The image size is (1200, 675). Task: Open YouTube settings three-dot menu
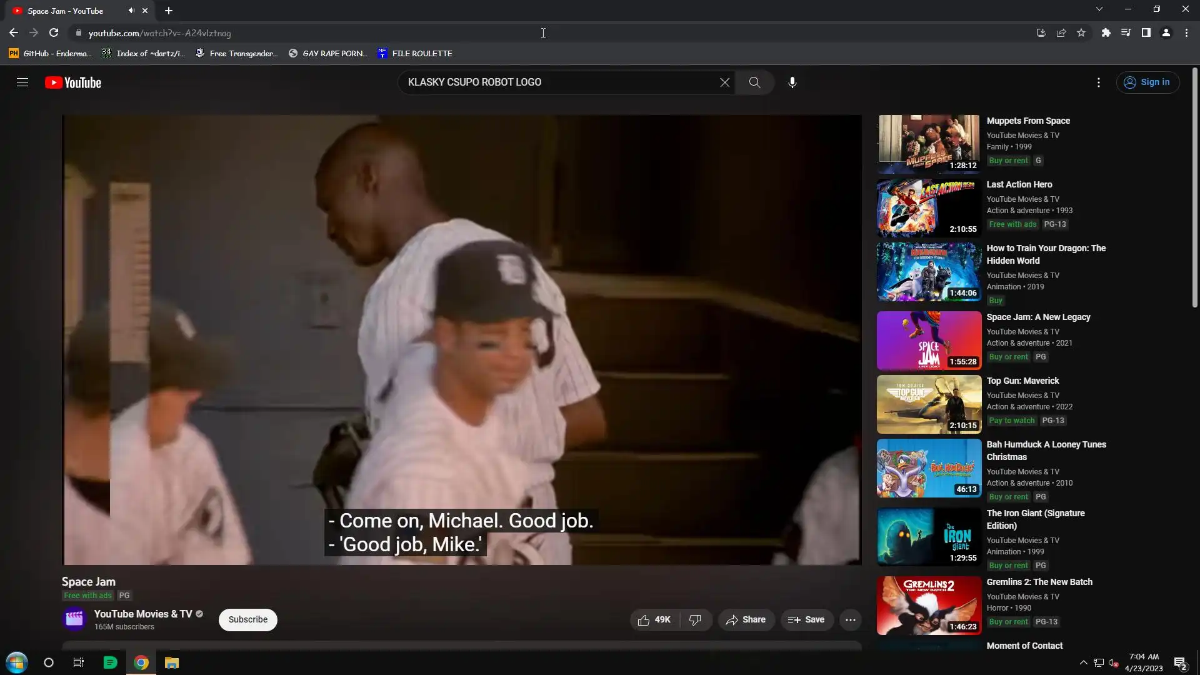(x=1098, y=82)
